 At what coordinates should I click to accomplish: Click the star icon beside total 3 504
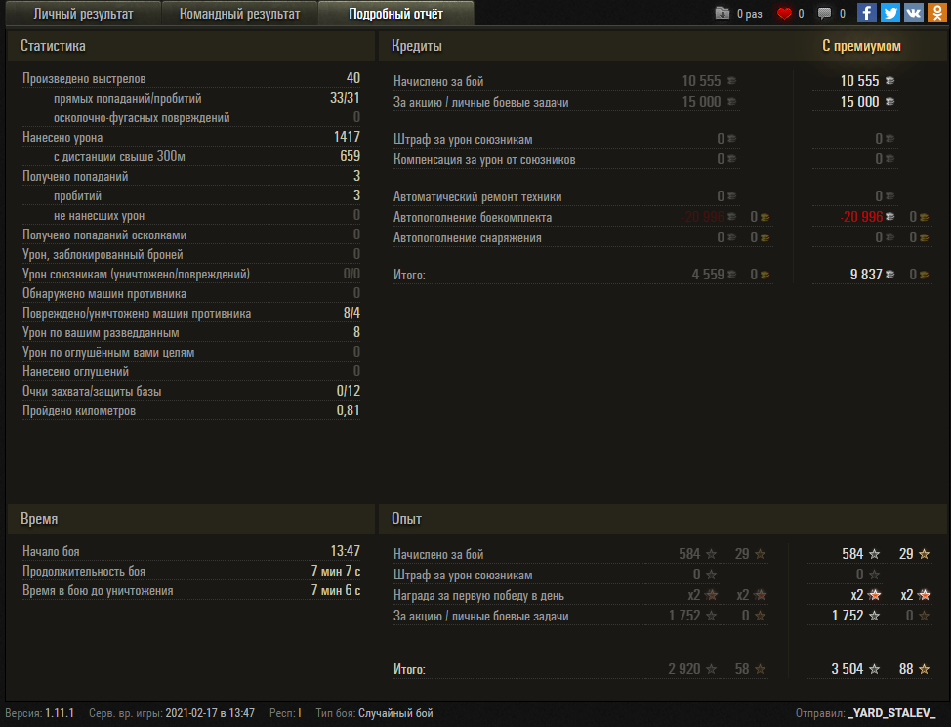pyautogui.click(x=874, y=669)
